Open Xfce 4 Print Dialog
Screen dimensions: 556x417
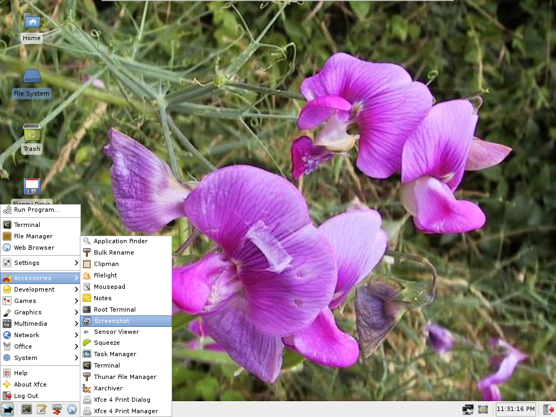pyautogui.click(x=126, y=400)
